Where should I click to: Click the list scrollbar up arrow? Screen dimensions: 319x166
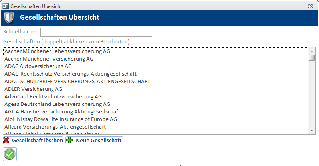pos(312,51)
